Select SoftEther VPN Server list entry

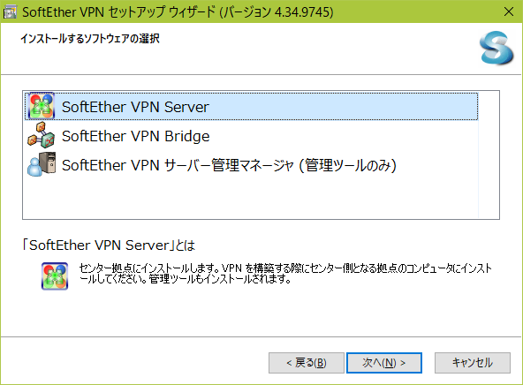click(x=252, y=106)
